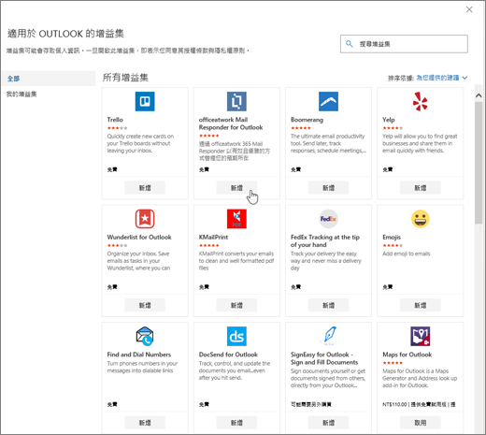The width and height of the screenshot is (486, 435).
Task: Add the Boomerang add-in
Action: 328,188
